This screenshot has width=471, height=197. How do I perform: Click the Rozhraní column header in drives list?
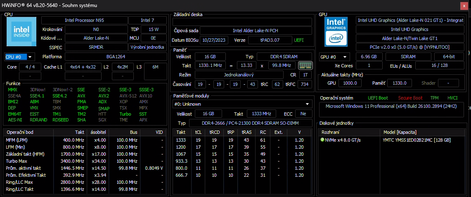tap(349, 133)
